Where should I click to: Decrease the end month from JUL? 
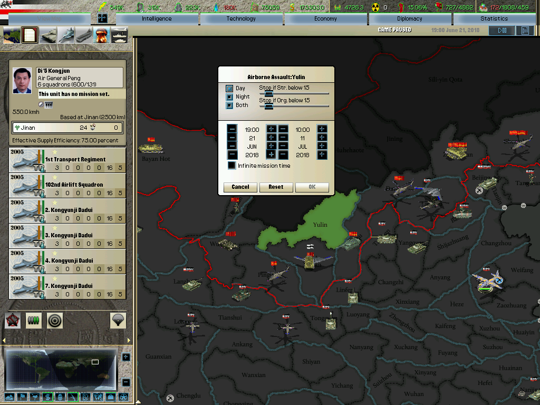coord(283,146)
